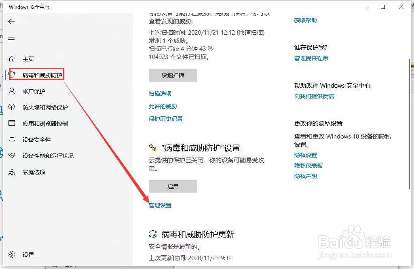Click 向我们提供反馈 link

pyautogui.click(x=314, y=96)
